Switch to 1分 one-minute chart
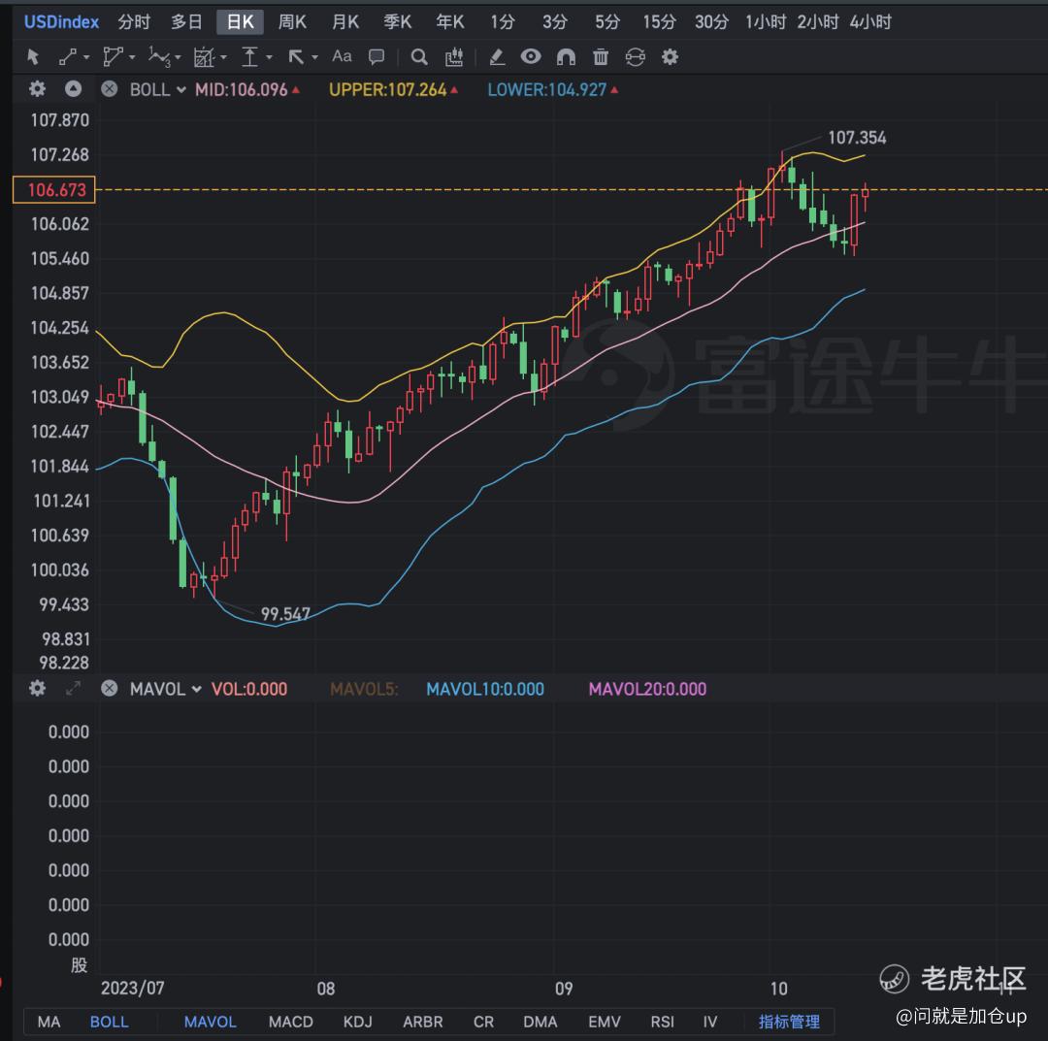Screen dimensions: 1048x1041 click(x=503, y=22)
